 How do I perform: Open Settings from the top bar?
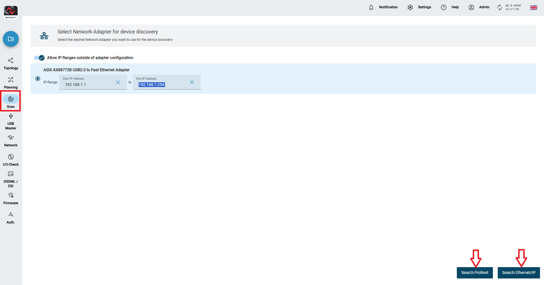click(x=419, y=7)
